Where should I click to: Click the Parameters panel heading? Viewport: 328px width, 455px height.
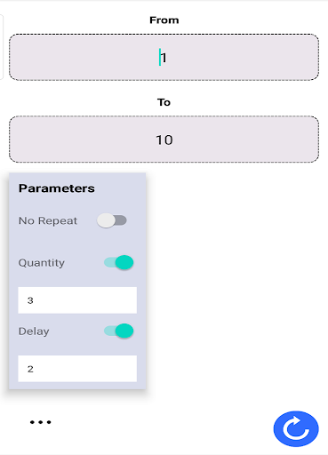point(57,188)
